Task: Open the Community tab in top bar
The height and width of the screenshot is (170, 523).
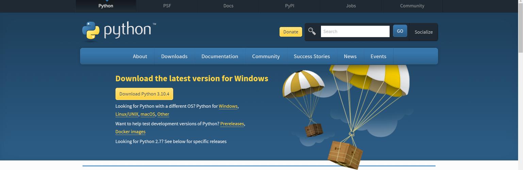Action: [412, 6]
